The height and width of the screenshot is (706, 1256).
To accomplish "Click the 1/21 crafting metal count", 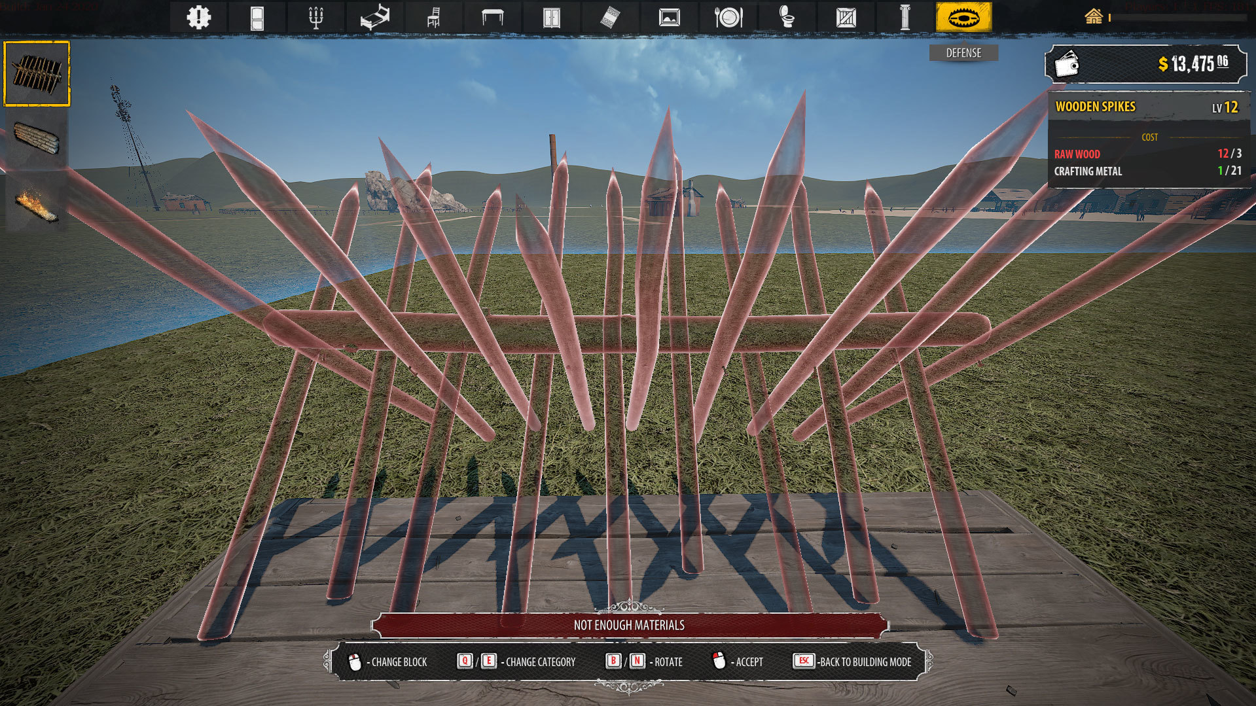I will coord(1229,170).
